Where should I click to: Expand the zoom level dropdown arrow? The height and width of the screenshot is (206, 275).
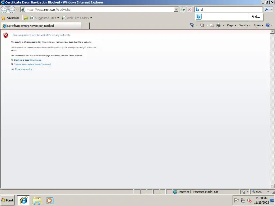tap(268, 192)
